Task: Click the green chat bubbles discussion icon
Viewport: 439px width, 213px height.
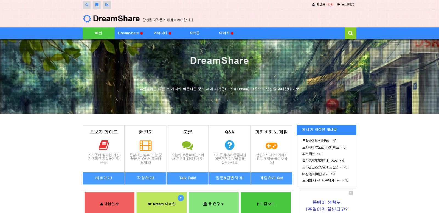Action: pos(188,145)
